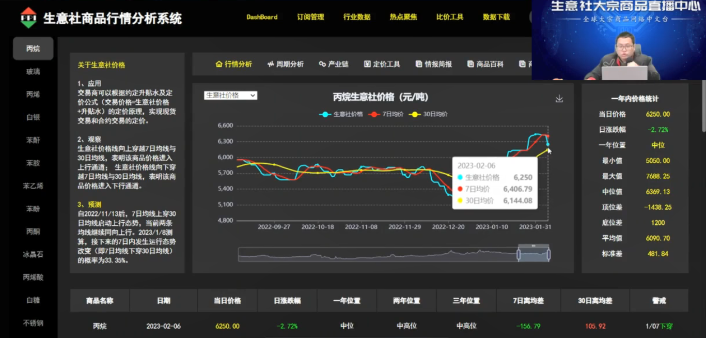Image resolution: width=706 pixels, height=338 pixels.
Task: Open the 比价工具 menu
Action: [x=450, y=17]
